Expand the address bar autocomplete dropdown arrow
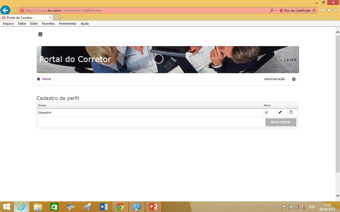This screenshot has height=212, width=340. click(x=276, y=11)
